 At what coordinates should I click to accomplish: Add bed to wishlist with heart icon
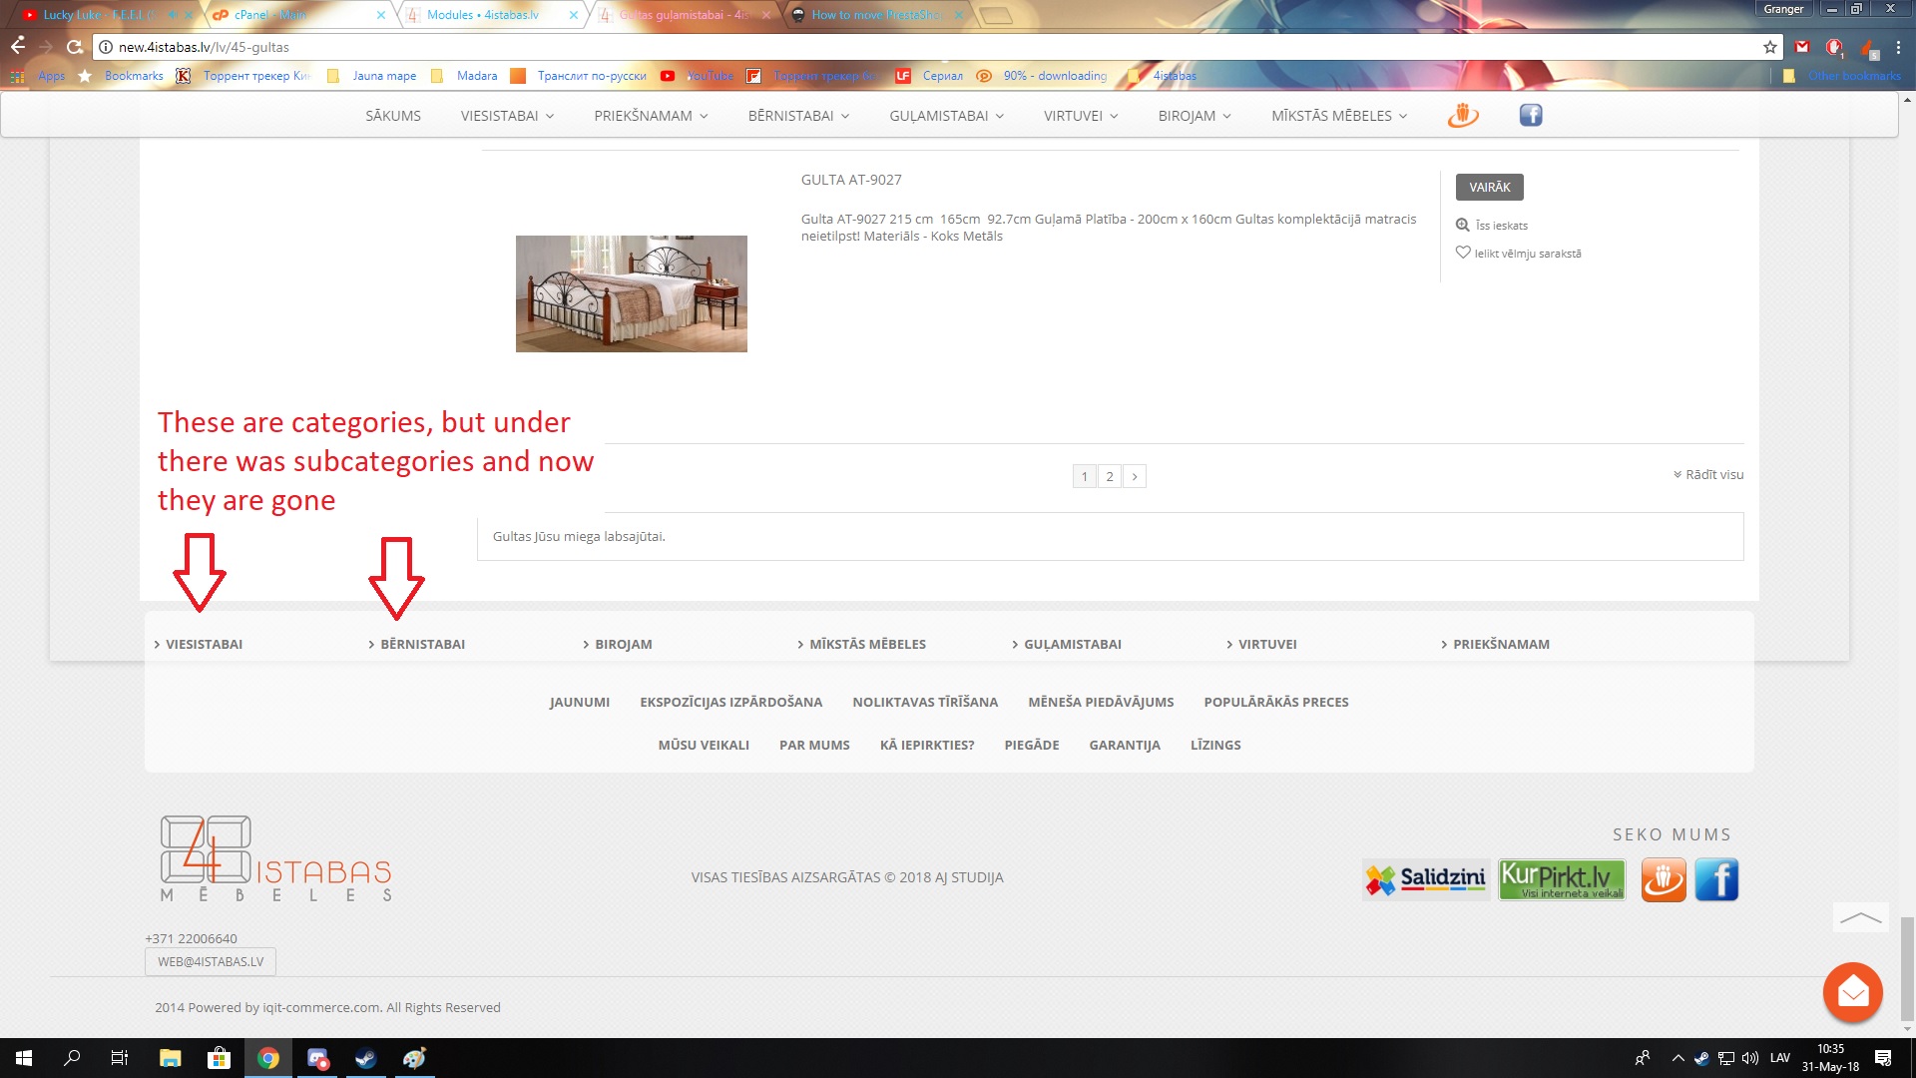1463,253
